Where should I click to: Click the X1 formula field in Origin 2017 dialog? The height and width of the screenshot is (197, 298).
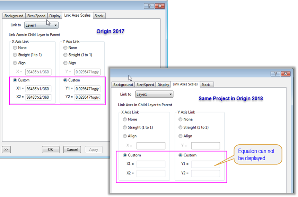tap(38, 89)
